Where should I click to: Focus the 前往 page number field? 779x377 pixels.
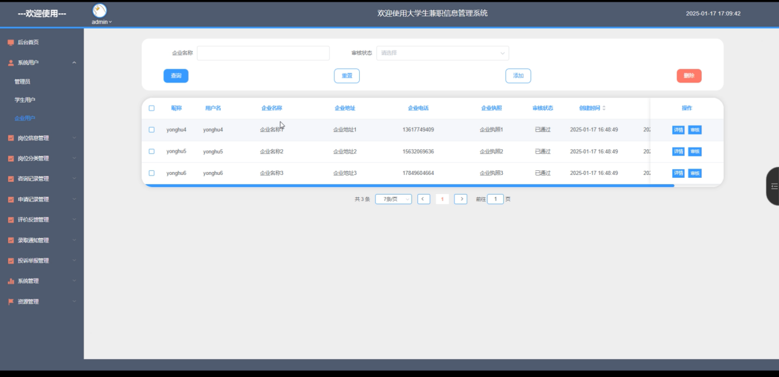pyautogui.click(x=495, y=199)
